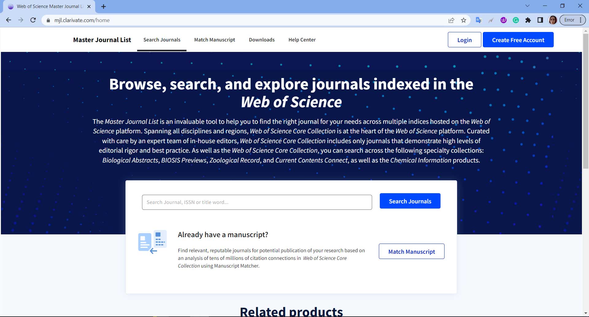Open the Search Journals menu item
The width and height of the screenshot is (589, 317).
coord(162,40)
